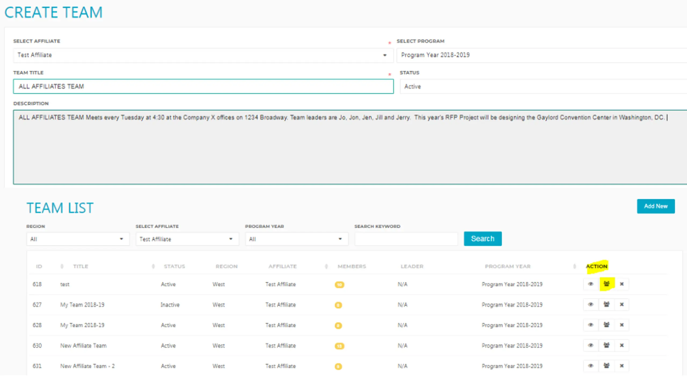Delete team 627 using X icon

pyautogui.click(x=622, y=305)
